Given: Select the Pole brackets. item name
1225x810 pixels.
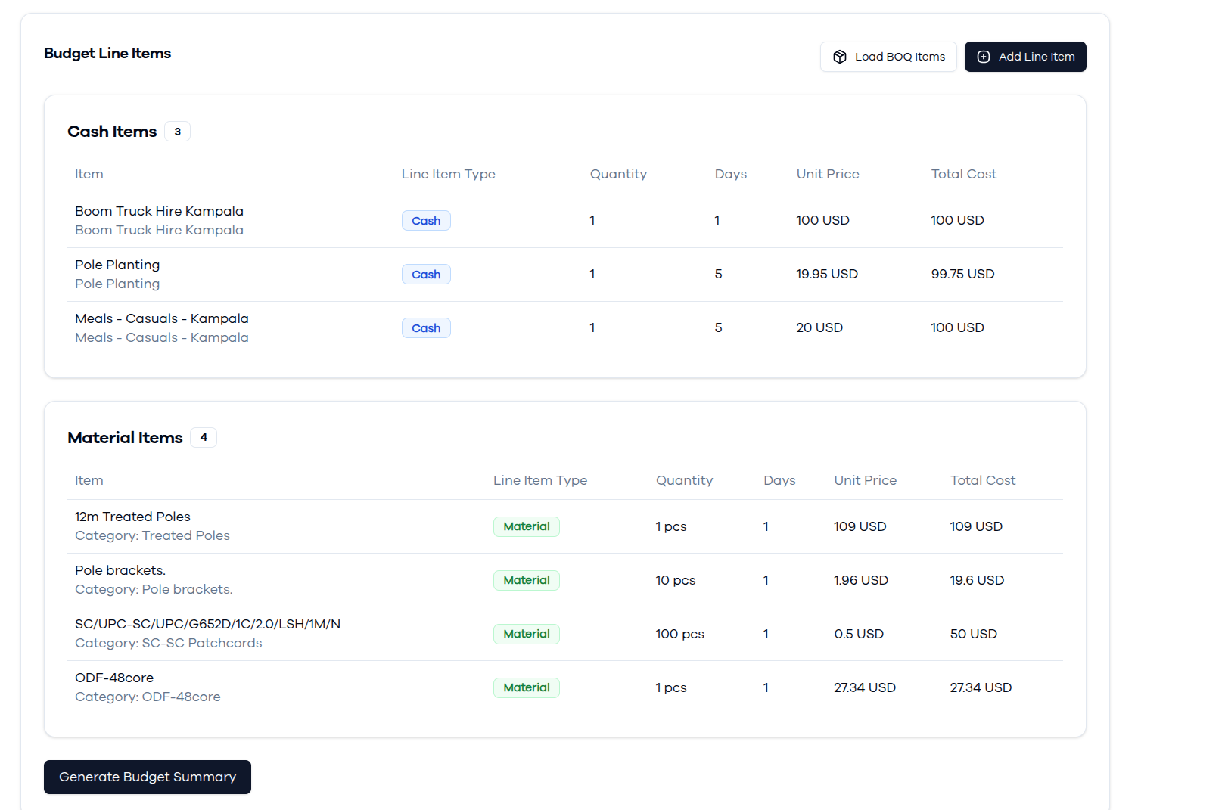Looking at the screenshot, I should point(120,570).
